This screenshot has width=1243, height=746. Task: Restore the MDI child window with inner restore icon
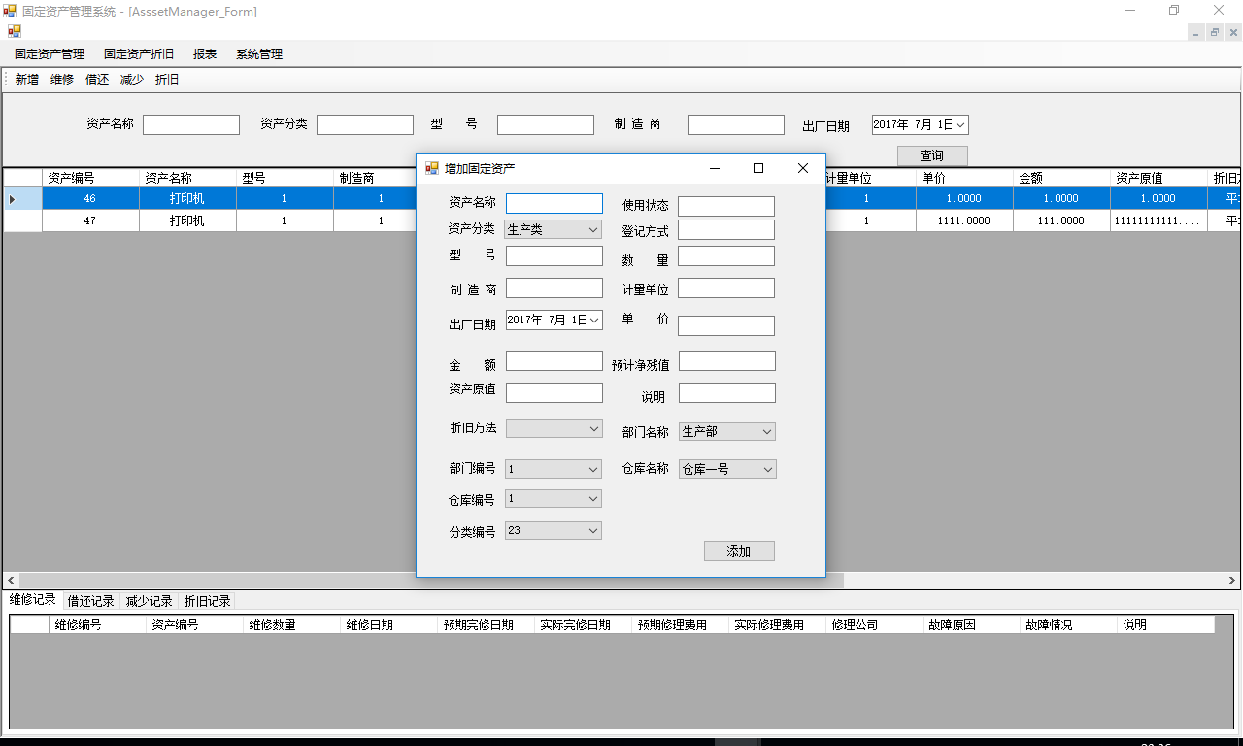tap(1215, 32)
